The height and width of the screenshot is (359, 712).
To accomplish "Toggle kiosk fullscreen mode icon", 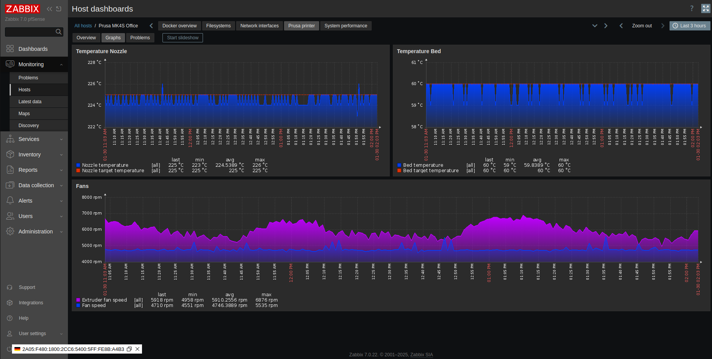I will coord(706,8).
